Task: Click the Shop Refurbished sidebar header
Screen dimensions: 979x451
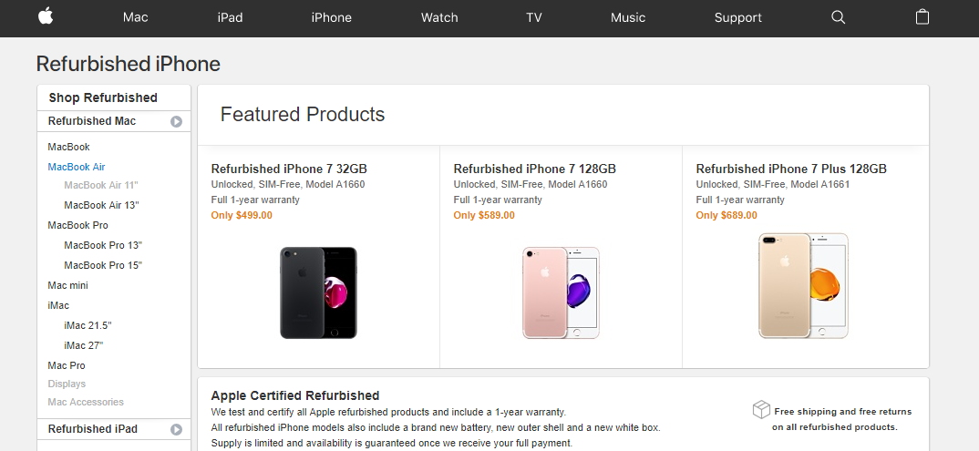Action: pos(103,97)
